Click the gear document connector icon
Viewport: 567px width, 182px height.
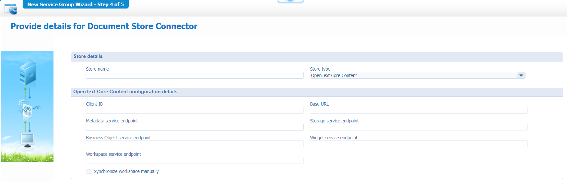pos(27,109)
